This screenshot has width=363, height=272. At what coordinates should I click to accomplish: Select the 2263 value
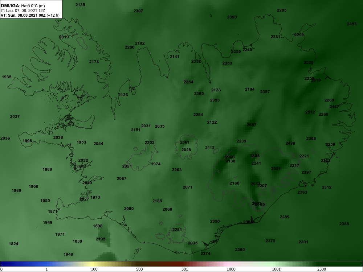pyautogui.click(x=177, y=170)
